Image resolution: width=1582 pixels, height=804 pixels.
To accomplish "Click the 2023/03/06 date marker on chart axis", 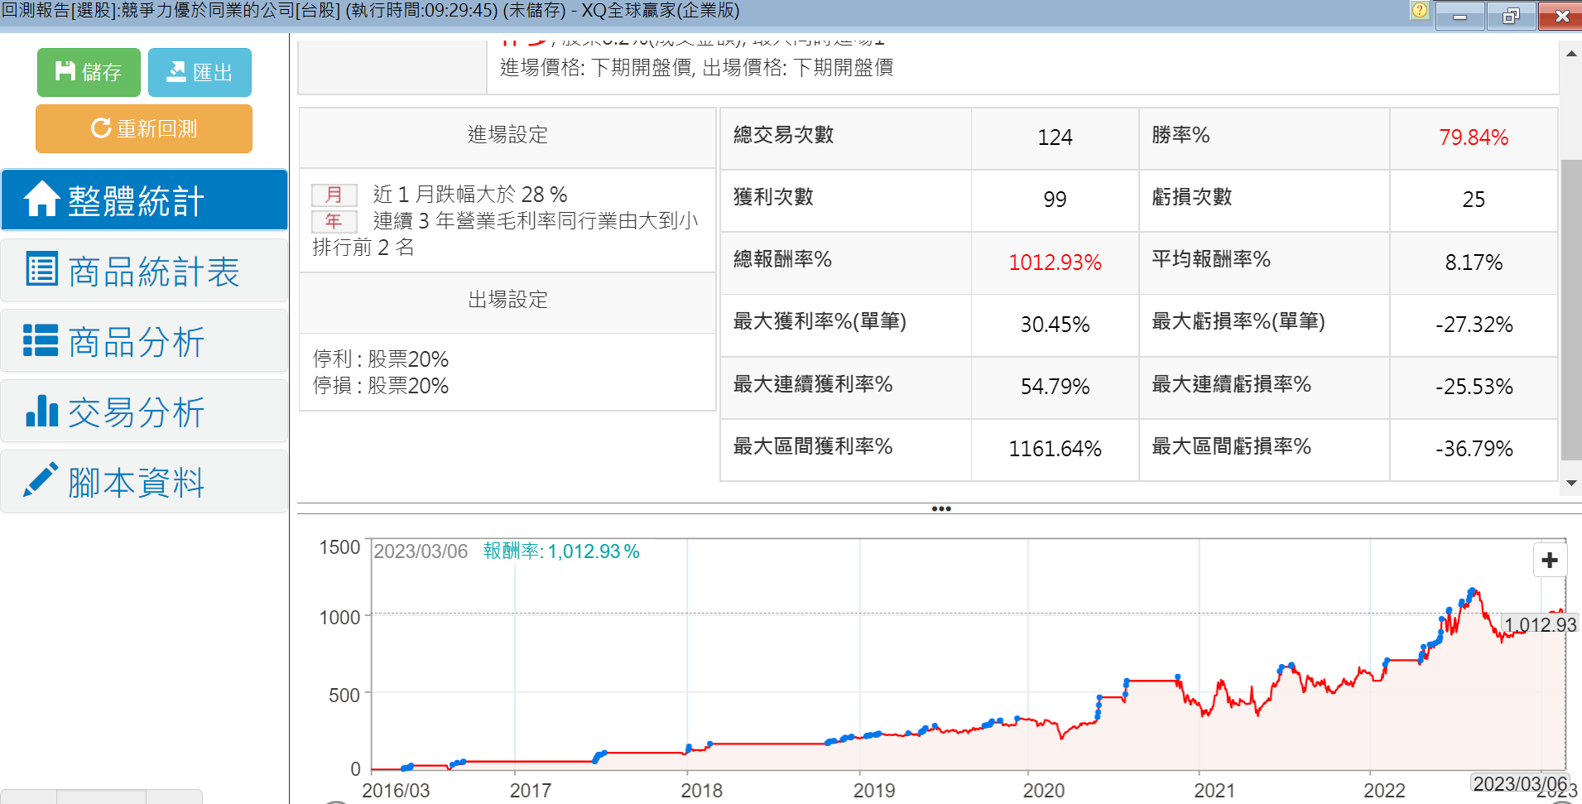I will [x=1520, y=783].
